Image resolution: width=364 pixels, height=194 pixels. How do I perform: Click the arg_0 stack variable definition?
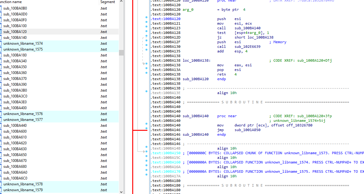[x=188, y=10]
